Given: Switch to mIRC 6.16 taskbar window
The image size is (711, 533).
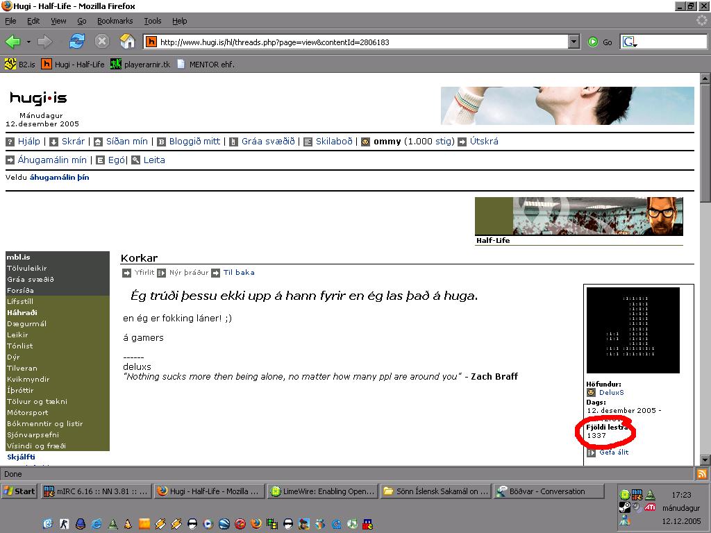Looking at the screenshot, I should (x=96, y=491).
